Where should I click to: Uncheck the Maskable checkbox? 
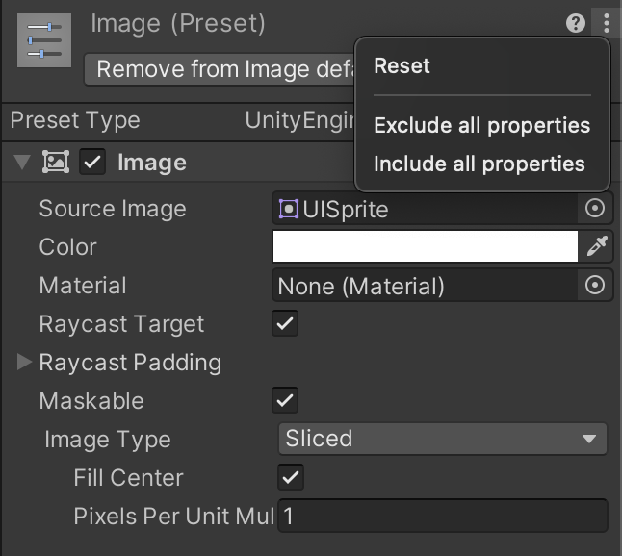285,400
